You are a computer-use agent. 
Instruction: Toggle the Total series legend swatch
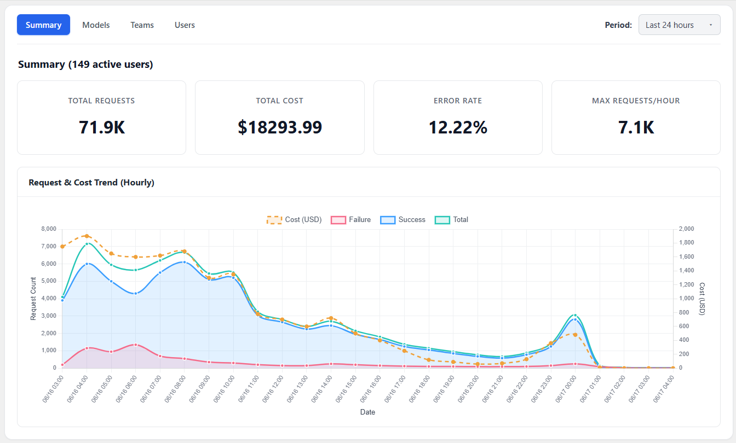(442, 220)
